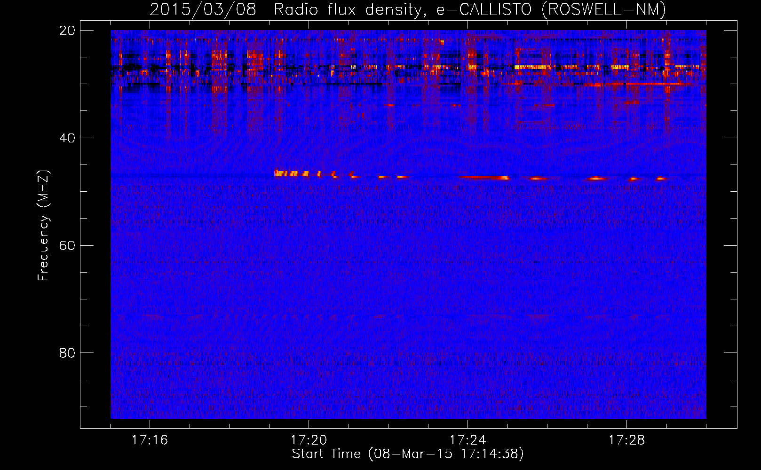Click the '40' frequency tick label
This screenshot has width=761, height=470.
coord(67,138)
